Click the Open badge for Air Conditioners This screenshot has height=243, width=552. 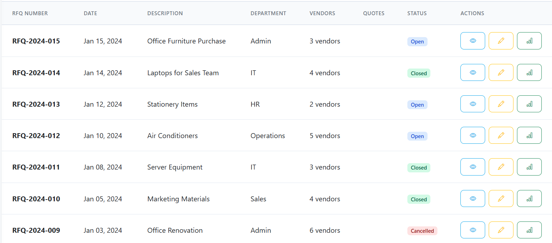(x=417, y=136)
